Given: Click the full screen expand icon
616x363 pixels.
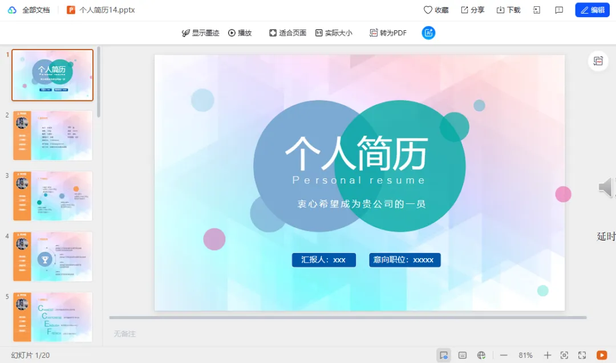Looking at the screenshot, I should click(582, 355).
